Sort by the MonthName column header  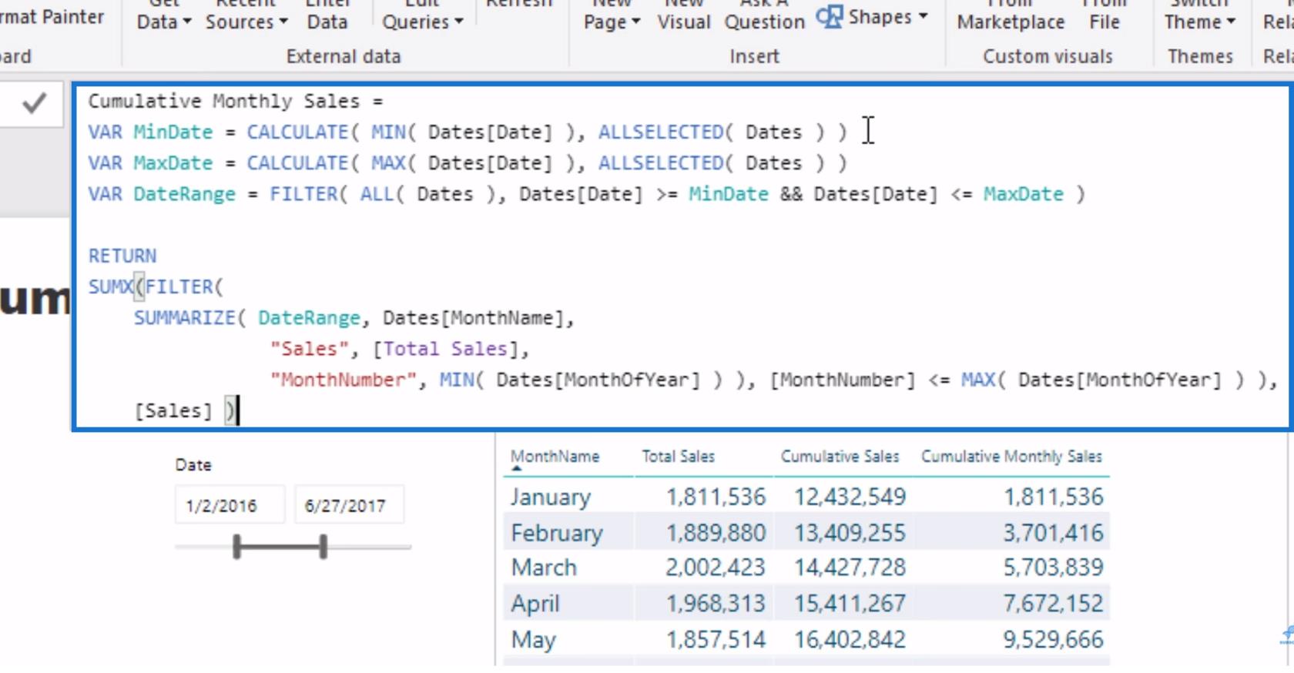coord(555,457)
